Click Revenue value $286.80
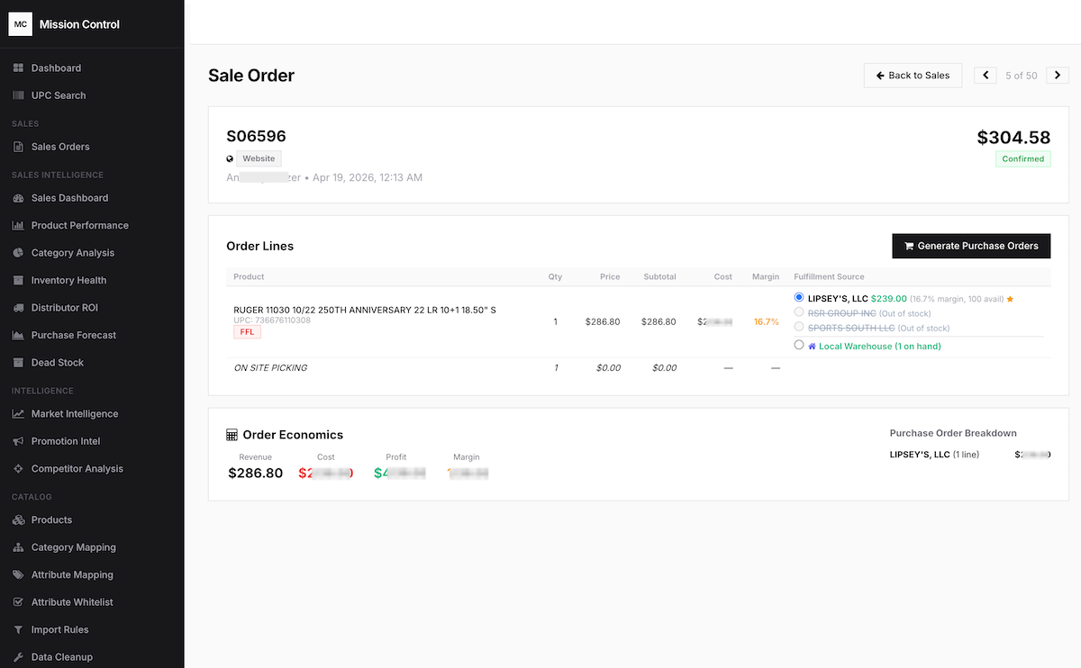Viewport: 1081px width, 668px height. coord(256,473)
